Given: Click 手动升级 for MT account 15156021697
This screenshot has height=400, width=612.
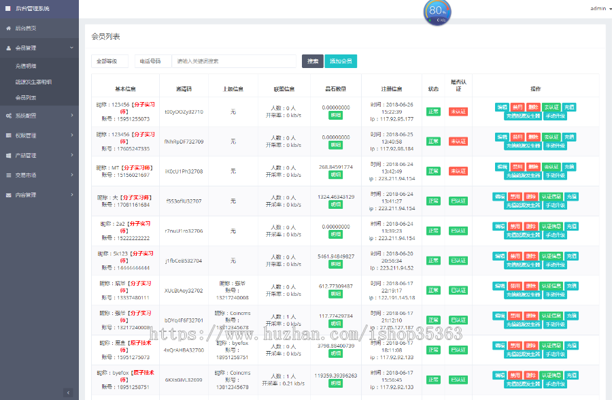Looking at the screenshot, I should click(x=556, y=176).
